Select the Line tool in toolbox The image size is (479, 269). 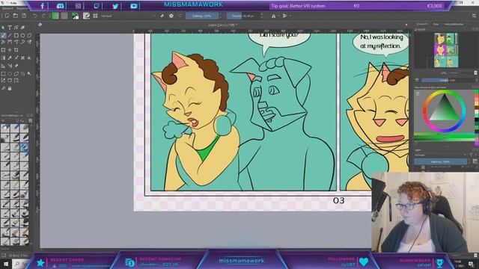[10, 35]
